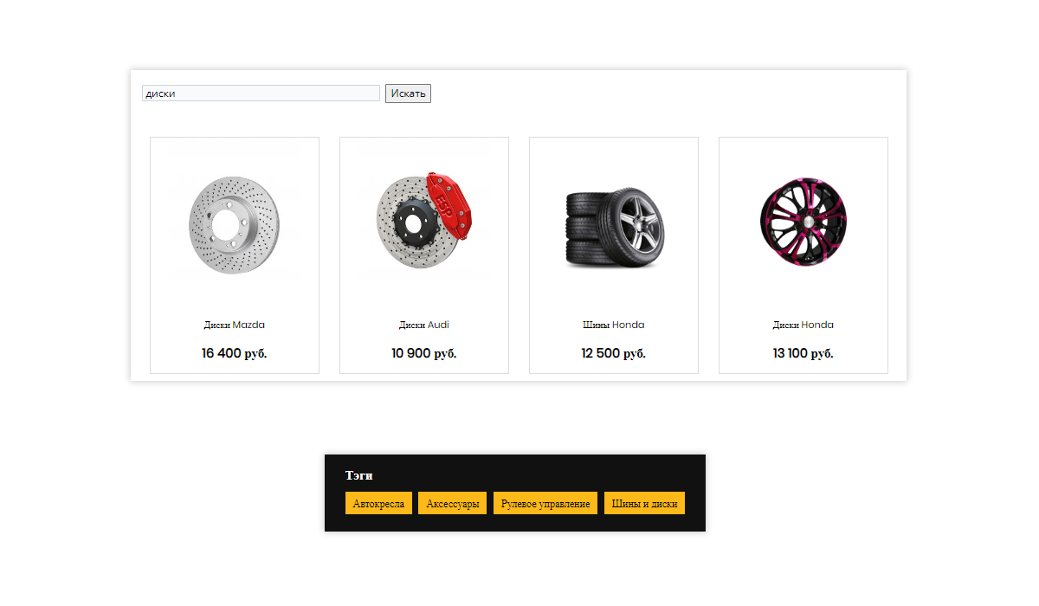Select the Автокресла tag
Screen dimensions: 1039x606
point(378,503)
